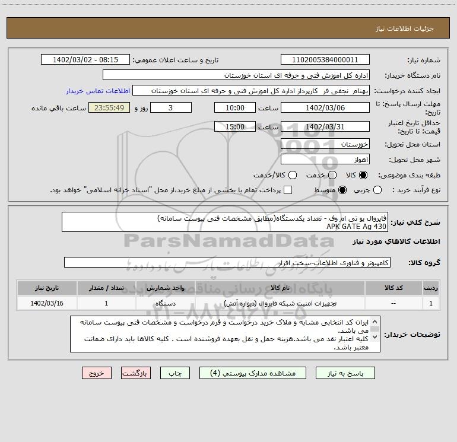Select the کالا radio button

coord(363,175)
